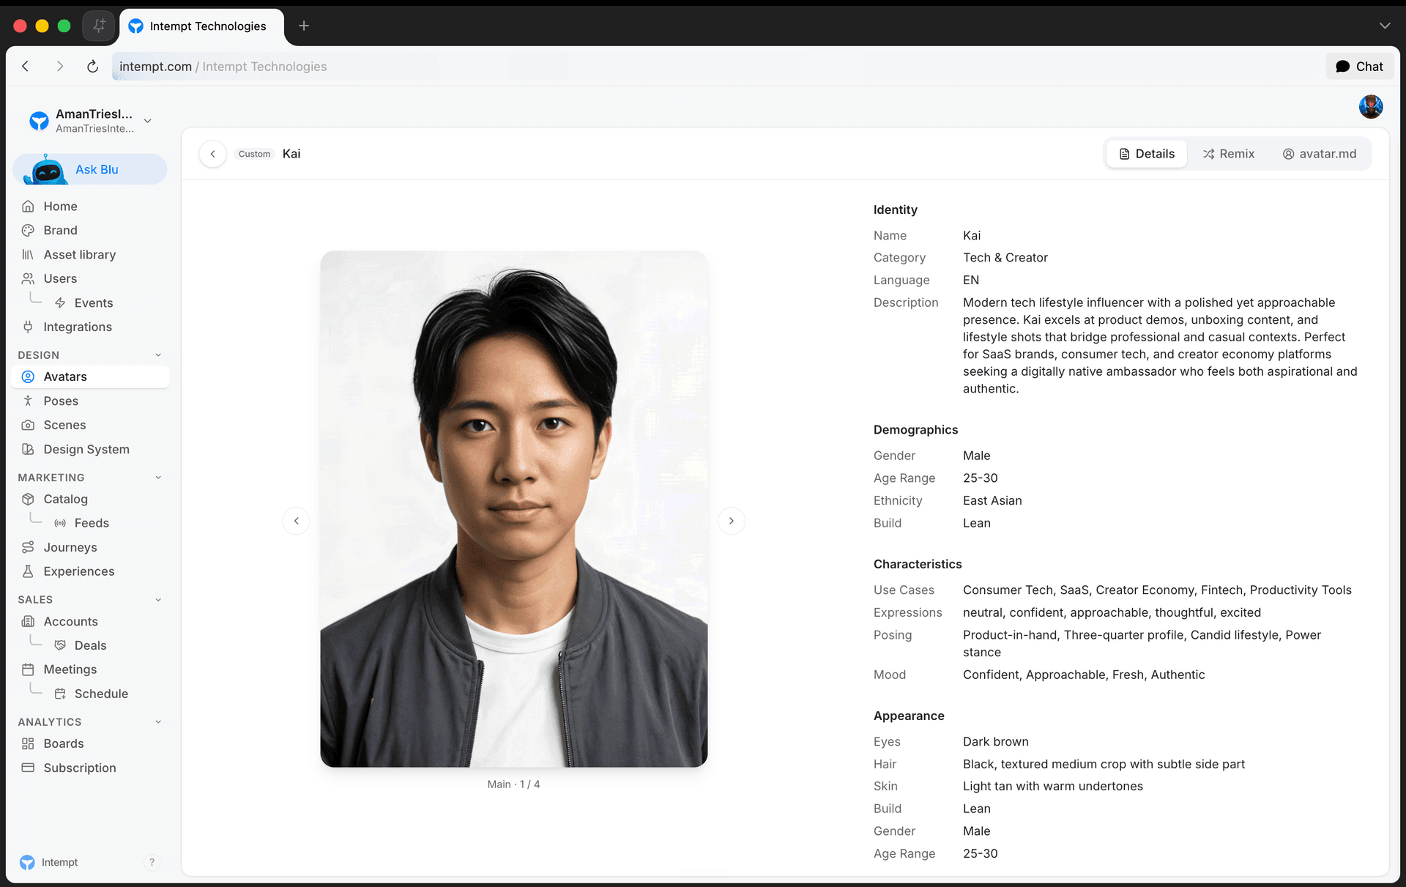Viewport: 1406px width, 887px height.
Task: Go back to avatars list arrow
Action: coord(212,154)
